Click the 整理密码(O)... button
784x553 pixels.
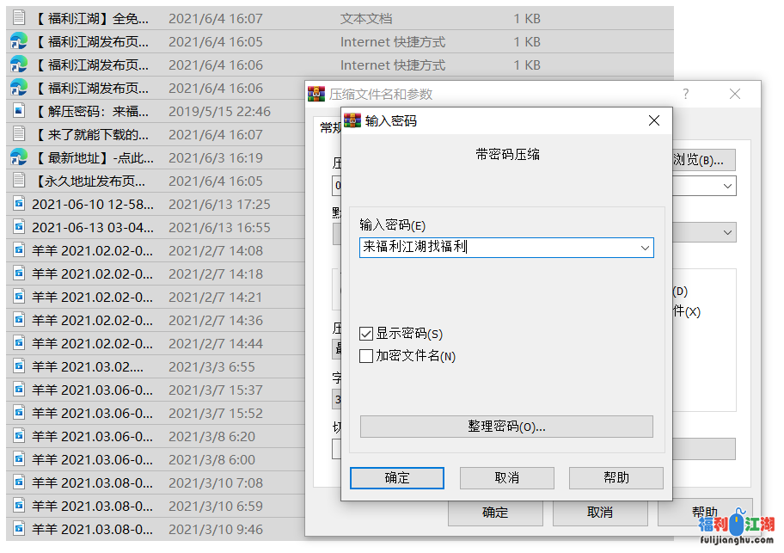click(x=506, y=427)
